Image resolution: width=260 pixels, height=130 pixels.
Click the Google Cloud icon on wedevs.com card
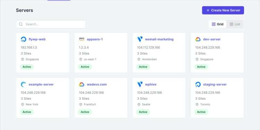(81, 84)
